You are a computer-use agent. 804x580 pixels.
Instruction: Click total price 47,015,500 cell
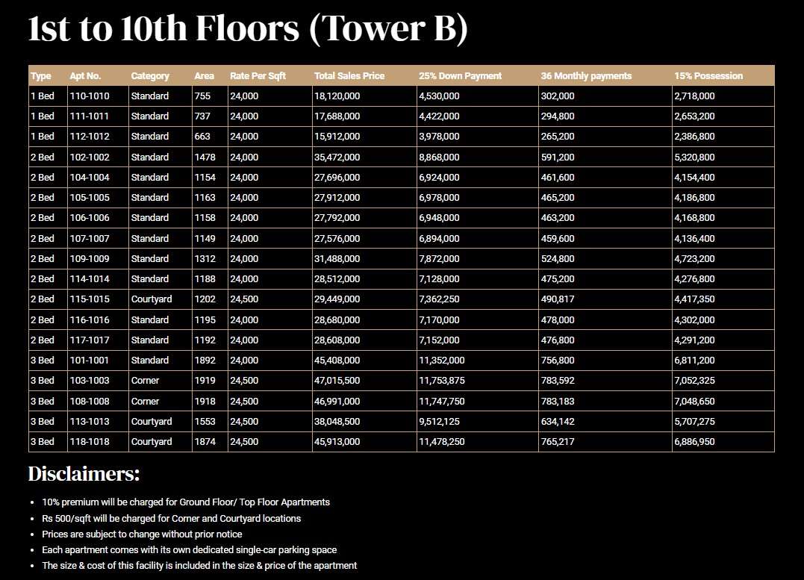[x=364, y=381]
